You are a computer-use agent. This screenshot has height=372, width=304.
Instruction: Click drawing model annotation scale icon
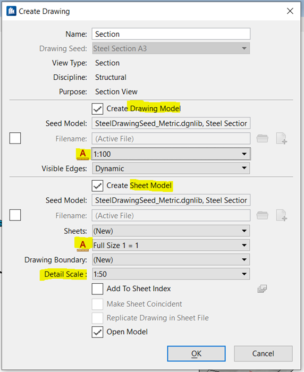(82, 154)
